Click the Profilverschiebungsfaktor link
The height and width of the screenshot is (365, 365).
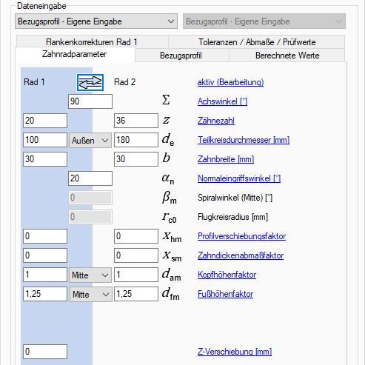pyautogui.click(x=241, y=236)
